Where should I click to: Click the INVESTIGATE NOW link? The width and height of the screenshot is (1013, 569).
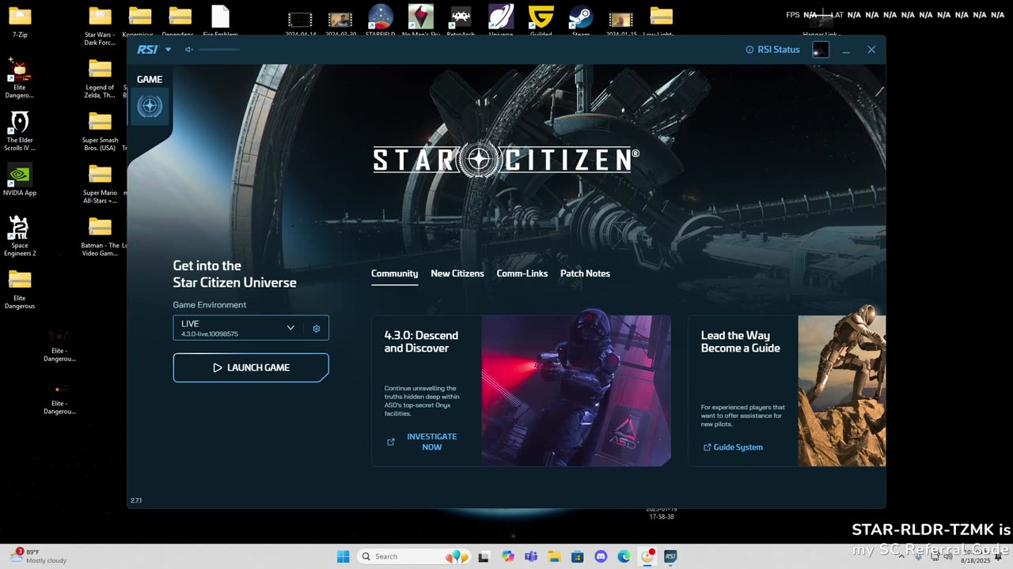coord(431,442)
